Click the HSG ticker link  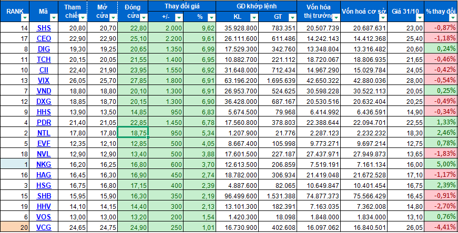point(44,185)
